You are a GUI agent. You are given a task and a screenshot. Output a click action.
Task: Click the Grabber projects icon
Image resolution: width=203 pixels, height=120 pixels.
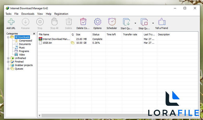12,65
